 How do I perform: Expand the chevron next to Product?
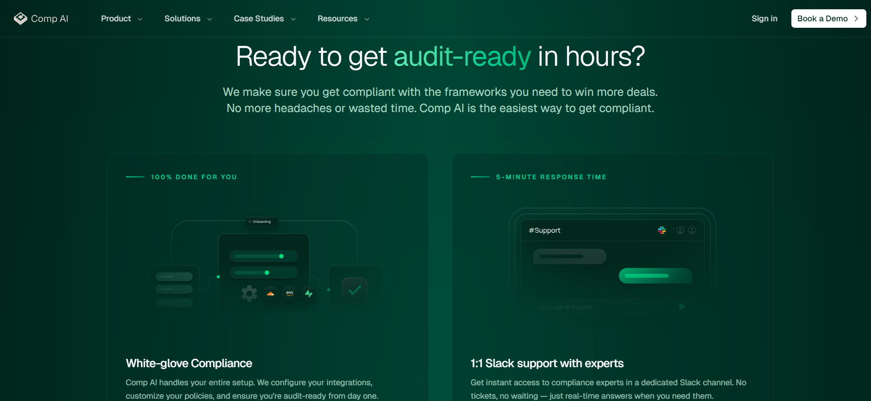140,19
